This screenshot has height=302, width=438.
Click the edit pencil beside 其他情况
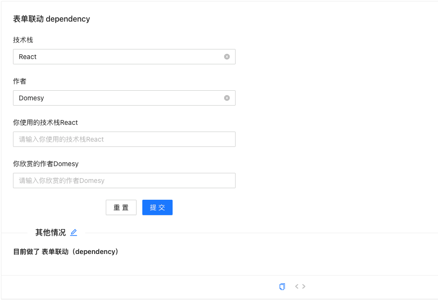tap(74, 232)
